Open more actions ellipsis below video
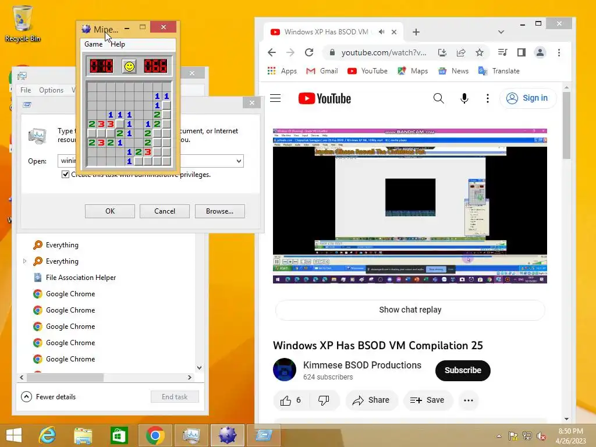The height and width of the screenshot is (447, 596). [x=469, y=400]
